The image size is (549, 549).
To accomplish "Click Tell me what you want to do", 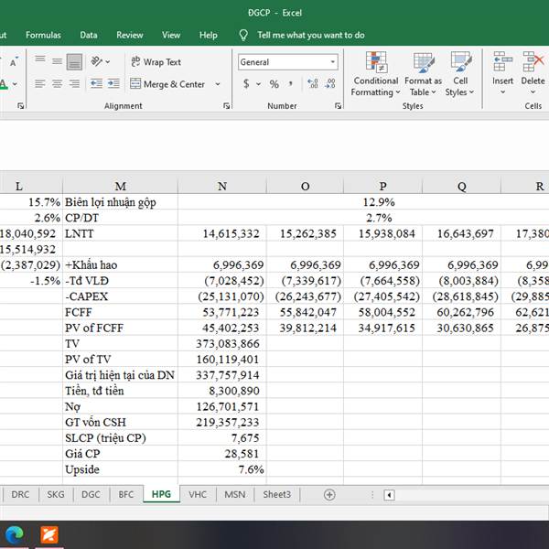I will click(x=310, y=35).
